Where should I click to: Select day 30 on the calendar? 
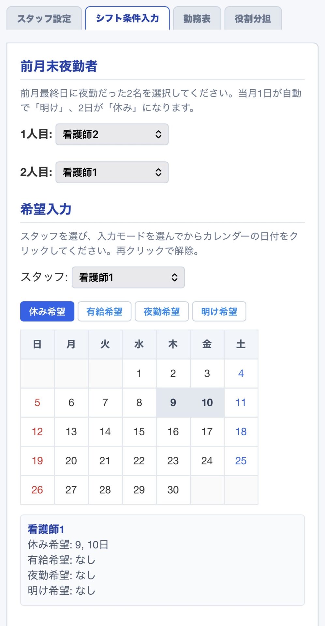click(x=173, y=490)
